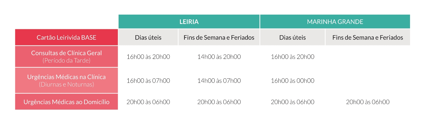
Task: Select the Urgências Médicas ao Domicílio row label
Action: tap(66, 102)
